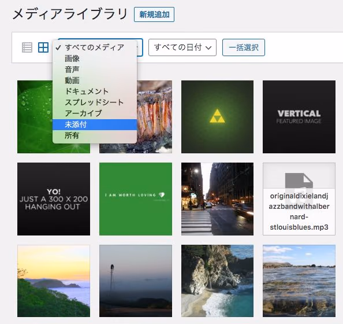Select the yellow triforce thumbnail
This screenshot has width=343, height=324.
point(218,117)
